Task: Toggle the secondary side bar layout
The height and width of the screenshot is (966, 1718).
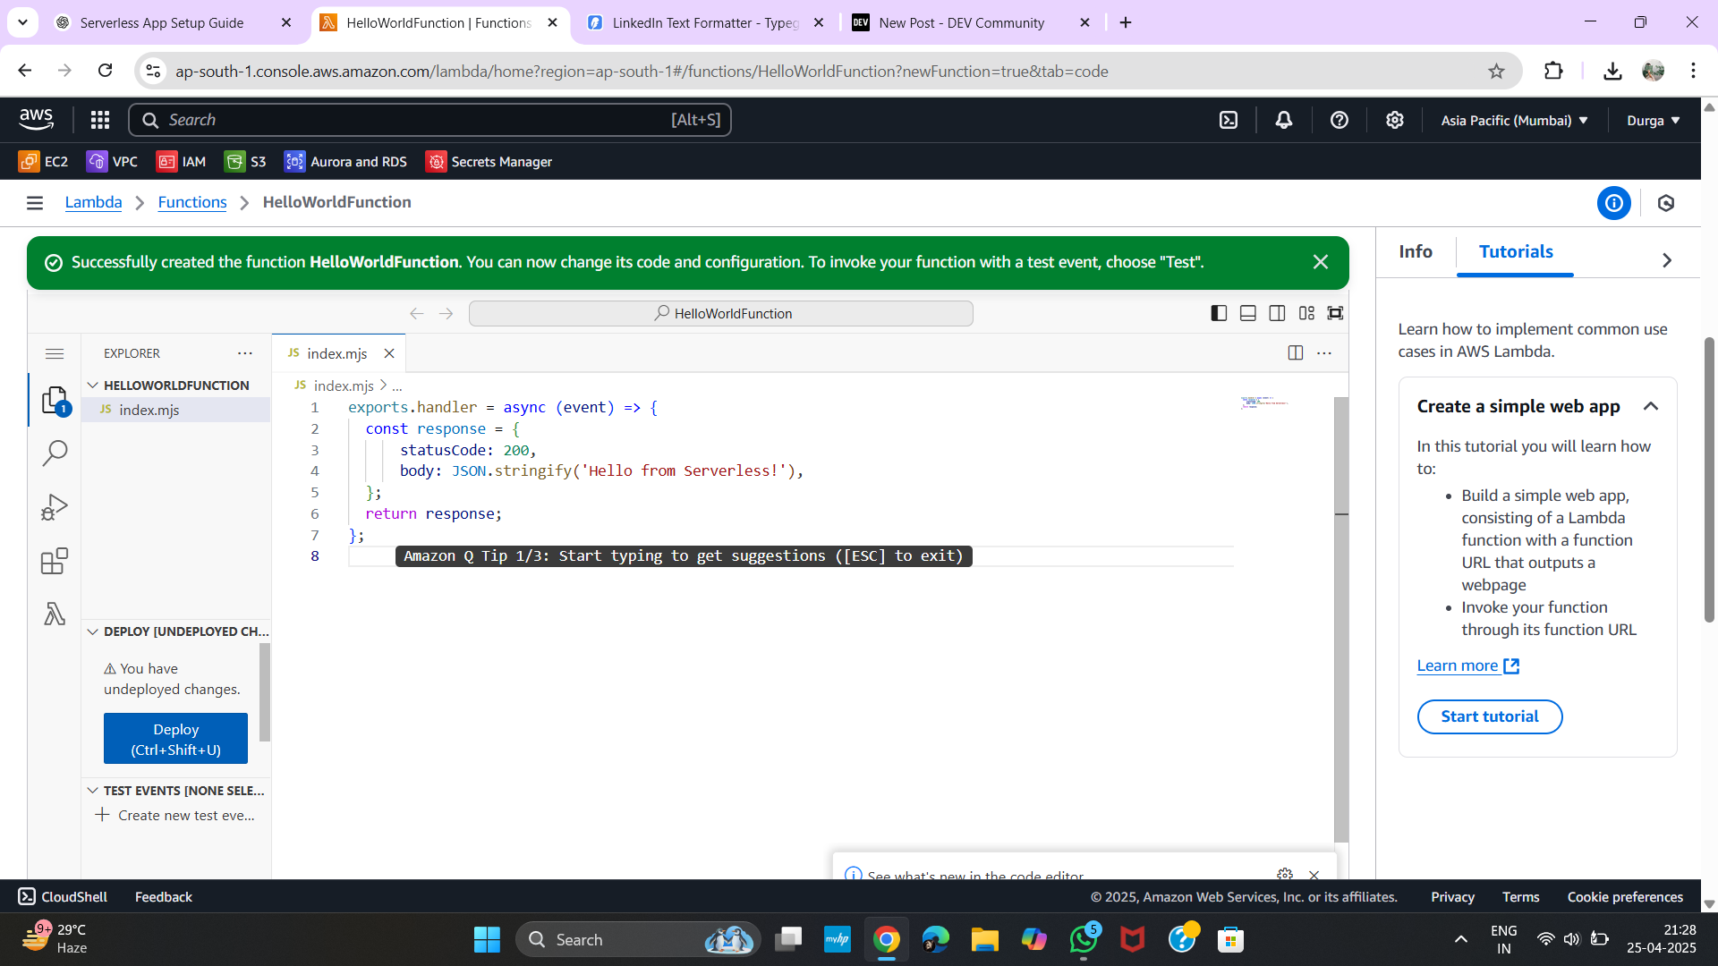Action: coord(1277,313)
